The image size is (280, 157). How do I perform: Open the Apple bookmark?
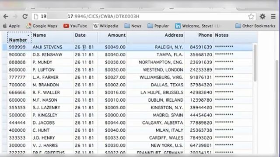pyautogui.click(x=11, y=26)
